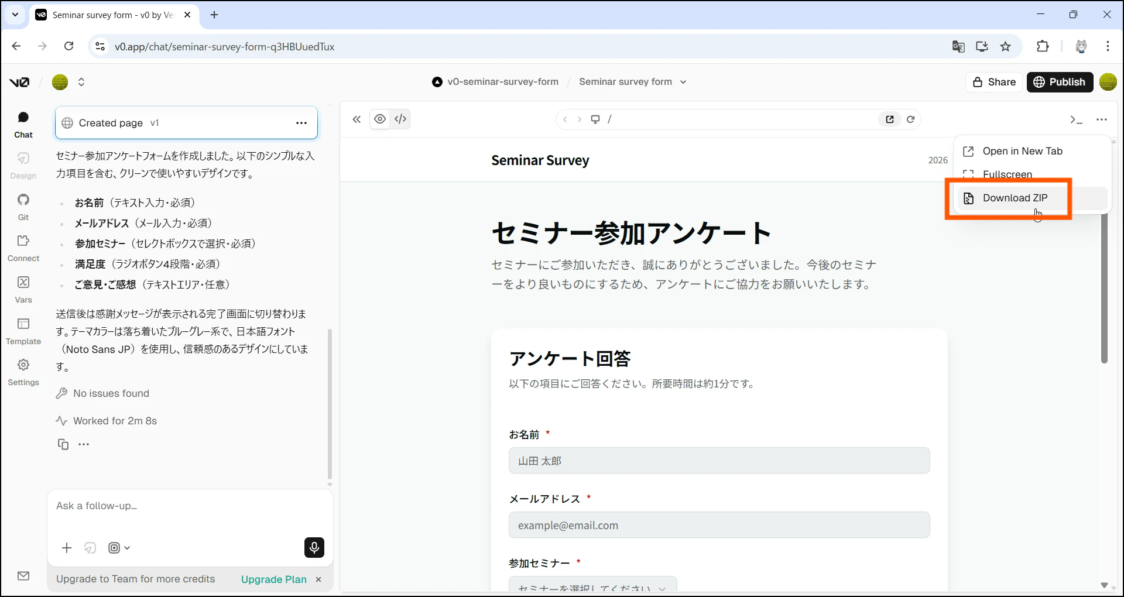Click the user avatar at top right
The height and width of the screenshot is (597, 1124).
pyautogui.click(x=1108, y=82)
